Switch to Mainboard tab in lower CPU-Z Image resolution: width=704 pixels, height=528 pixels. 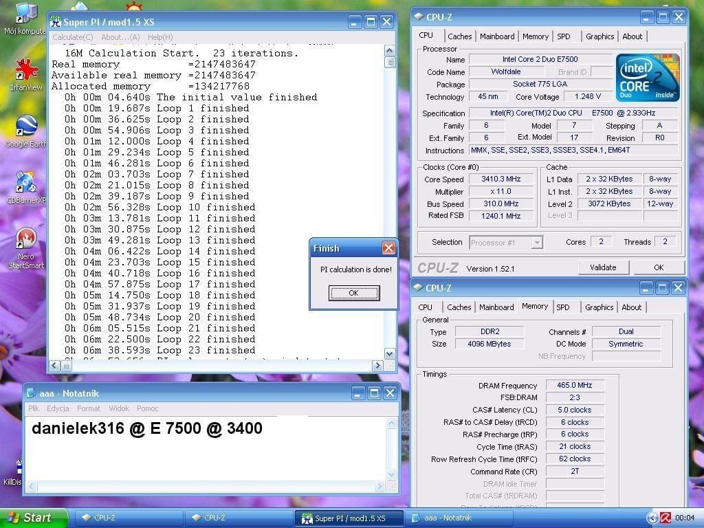pyautogui.click(x=496, y=307)
